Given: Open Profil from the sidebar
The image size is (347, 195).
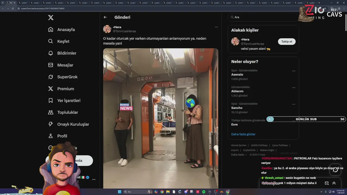Looking at the screenshot, I should pos(57,136).
